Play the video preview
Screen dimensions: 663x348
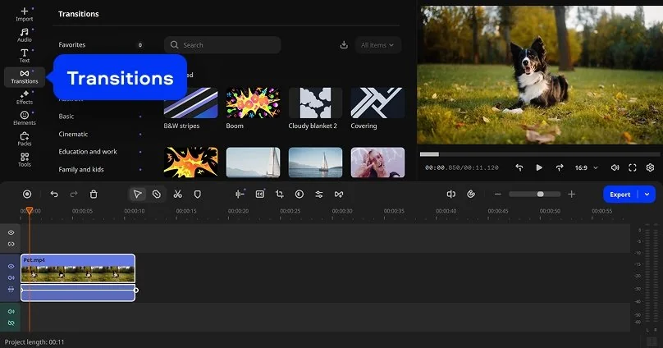pyautogui.click(x=539, y=167)
